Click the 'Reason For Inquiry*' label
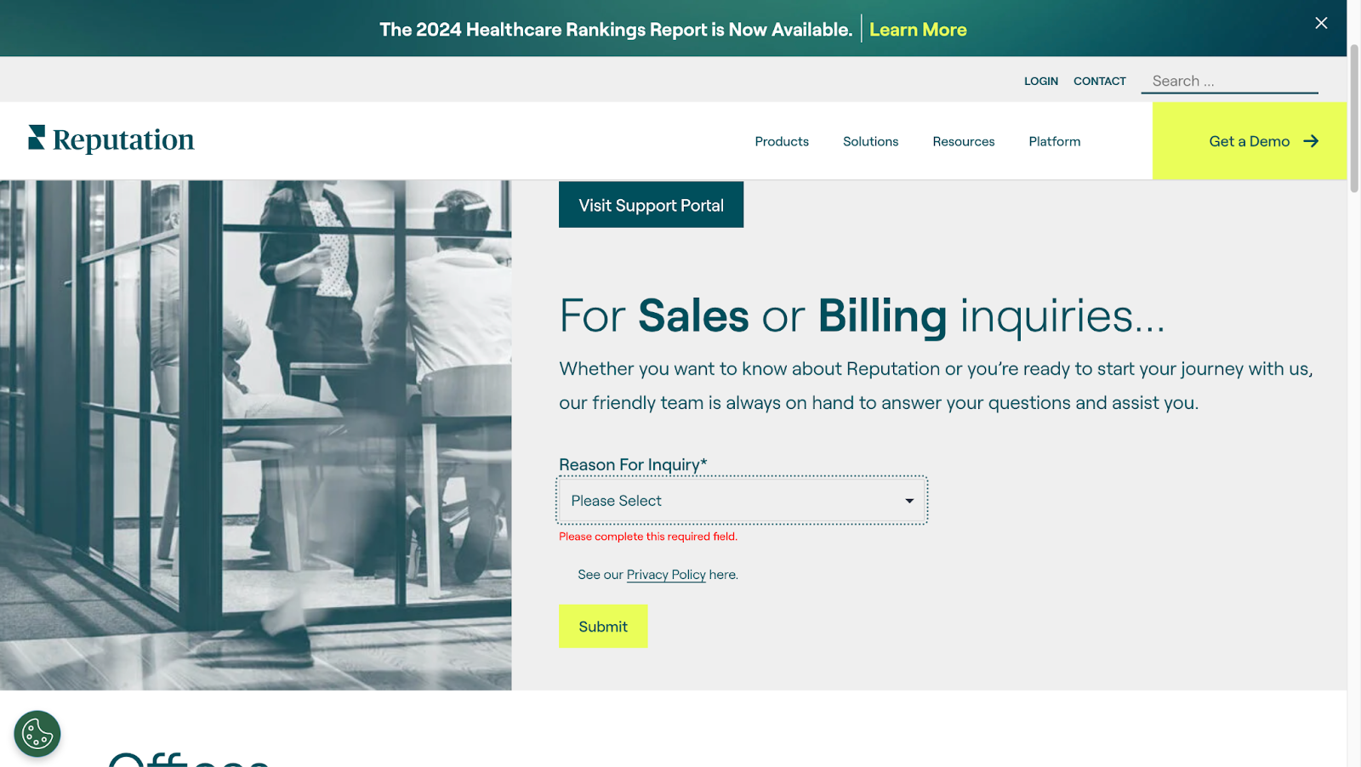The image size is (1361, 767). click(x=633, y=464)
